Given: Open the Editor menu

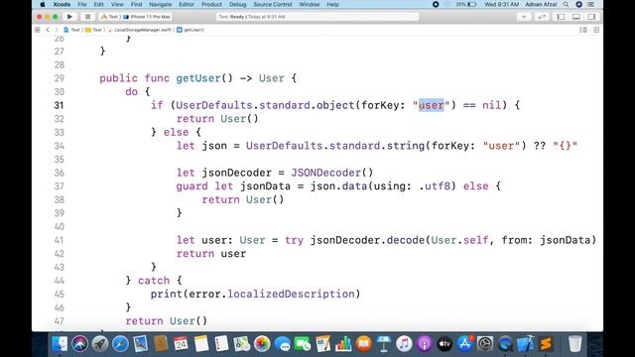Looking at the screenshot, I should pos(187,4).
